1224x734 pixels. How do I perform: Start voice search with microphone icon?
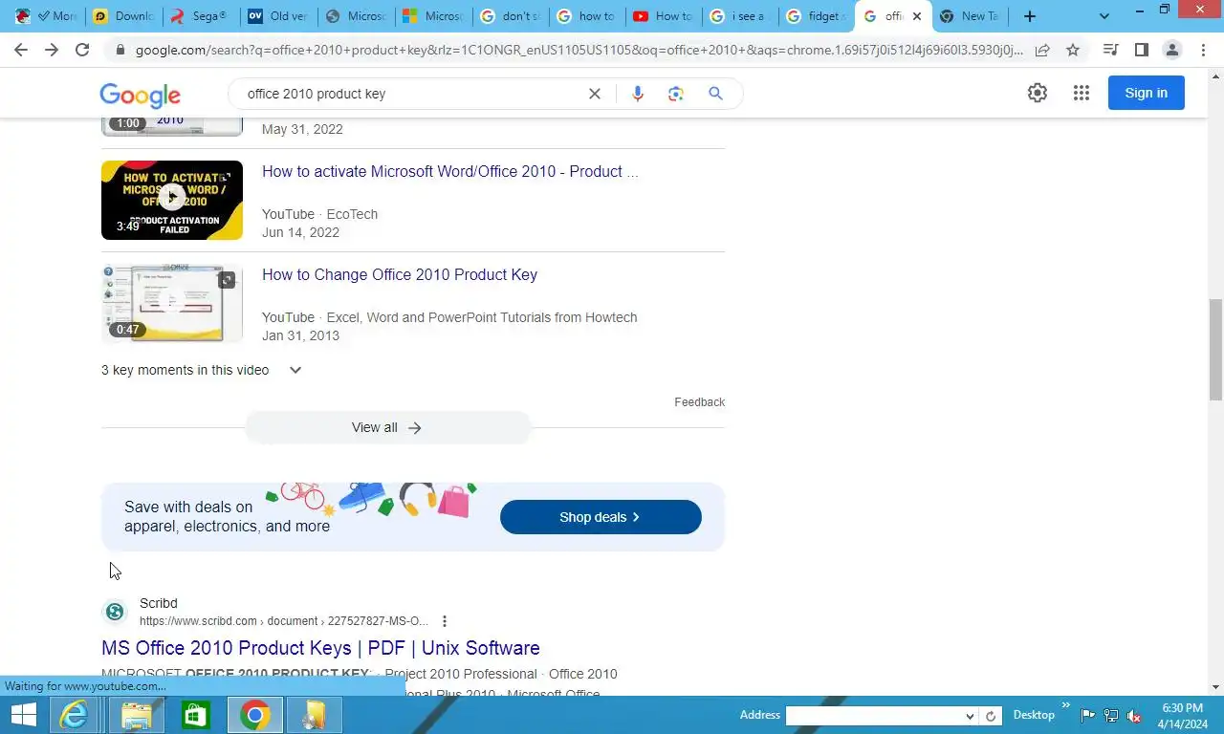pyautogui.click(x=638, y=94)
